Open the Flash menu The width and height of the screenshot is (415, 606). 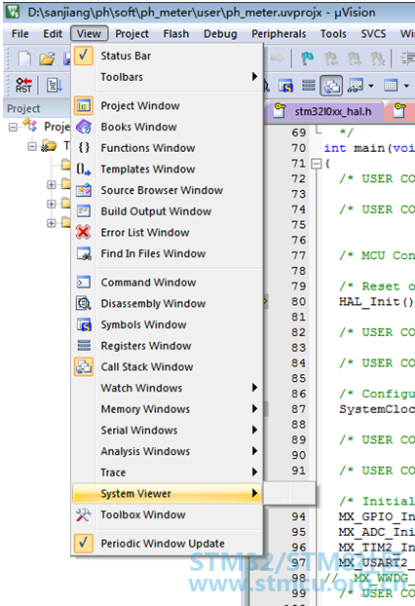tap(175, 34)
